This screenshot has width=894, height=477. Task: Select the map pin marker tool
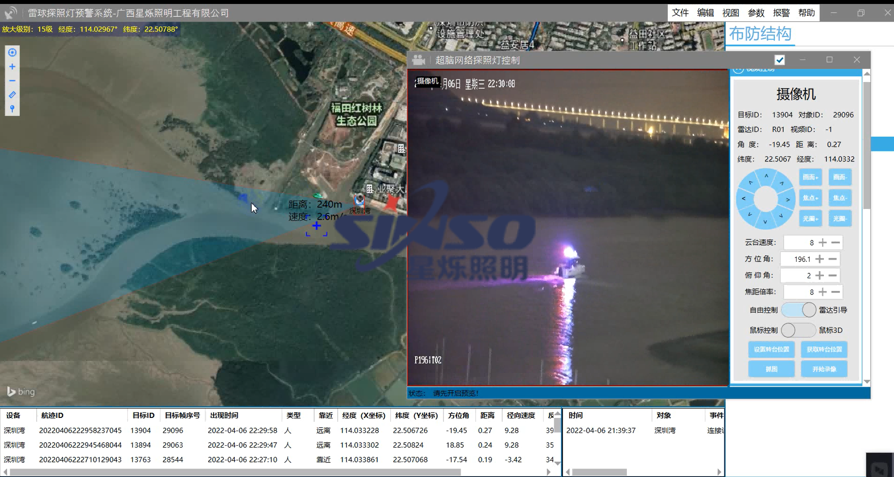12,108
